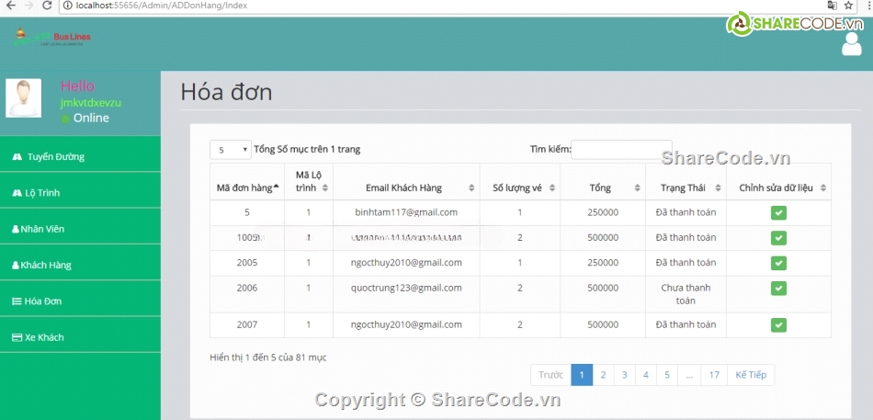Click the Tìm kiếm search field
The height and width of the screenshot is (420, 873).
click(x=621, y=149)
